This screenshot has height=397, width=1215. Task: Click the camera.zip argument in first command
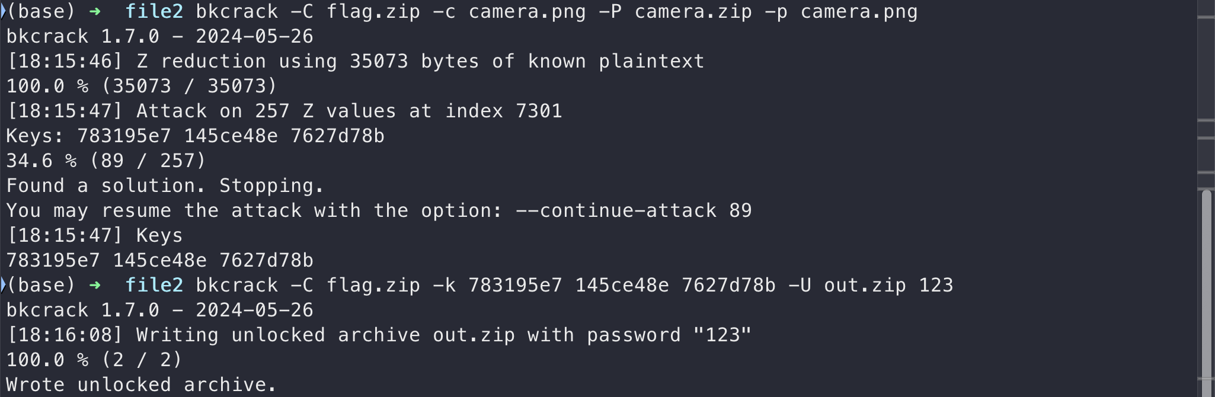[693, 12]
